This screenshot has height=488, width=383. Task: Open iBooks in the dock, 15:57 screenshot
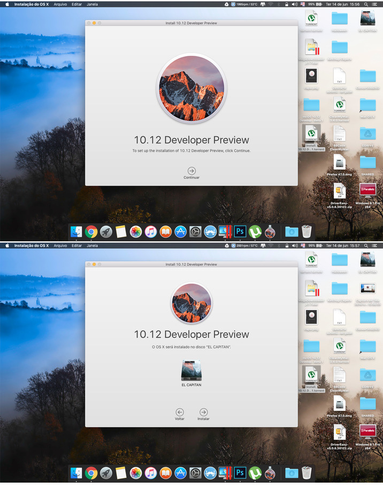pyautogui.click(x=165, y=473)
